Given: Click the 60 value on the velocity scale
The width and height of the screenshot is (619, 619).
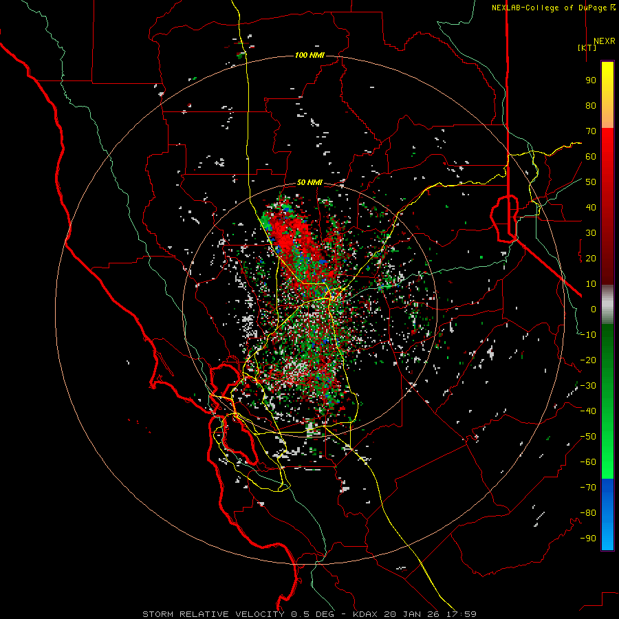Looking at the screenshot, I should tap(591, 157).
